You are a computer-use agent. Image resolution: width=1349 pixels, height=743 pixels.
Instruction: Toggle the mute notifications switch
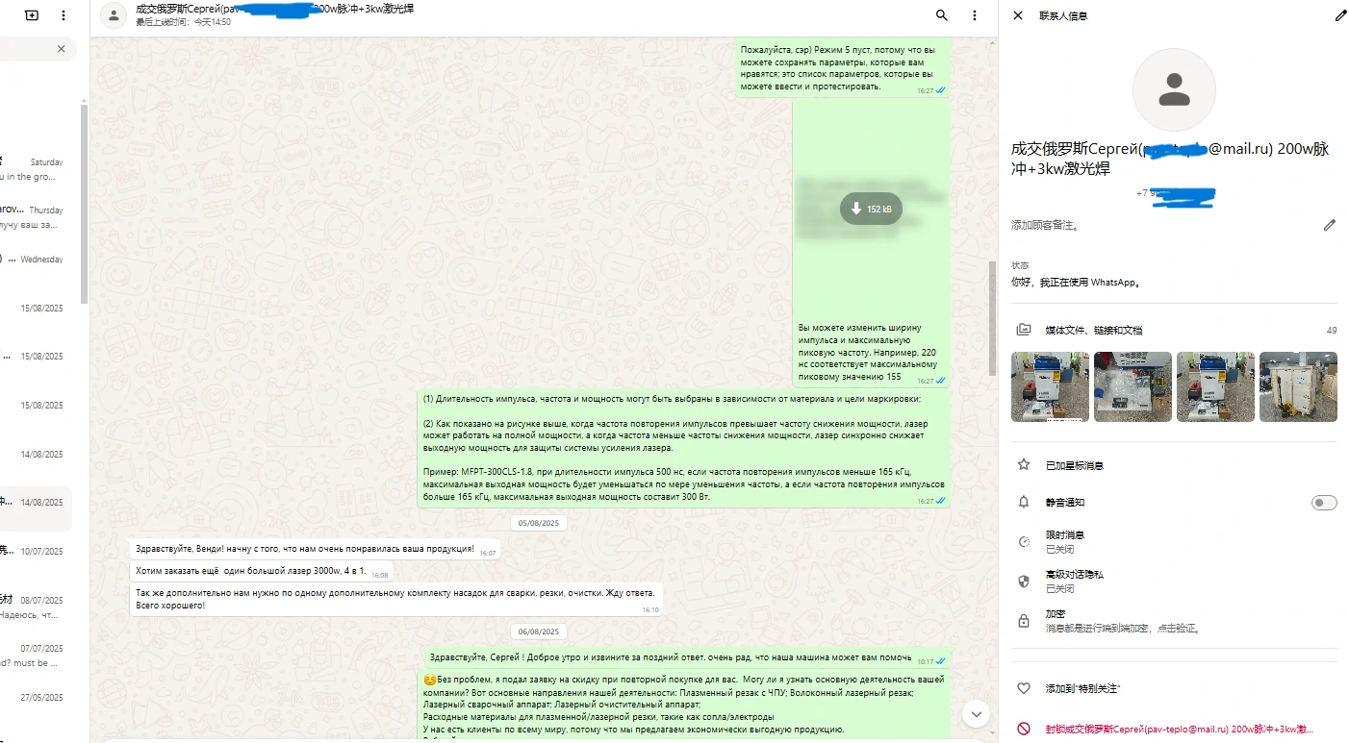pyautogui.click(x=1324, y=503)
